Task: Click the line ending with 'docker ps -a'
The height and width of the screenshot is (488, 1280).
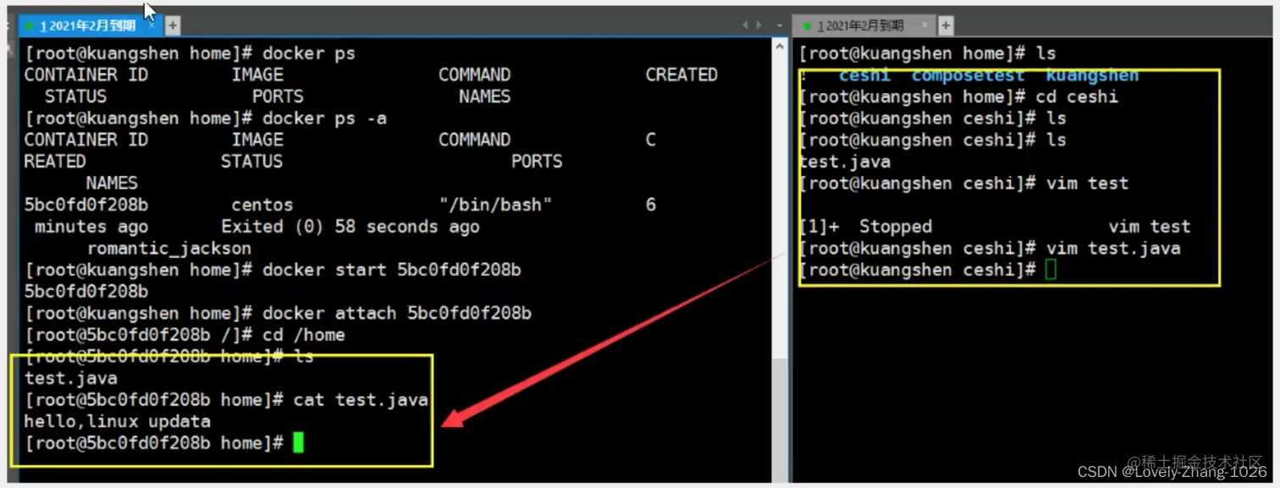Action: coord(206,118)
